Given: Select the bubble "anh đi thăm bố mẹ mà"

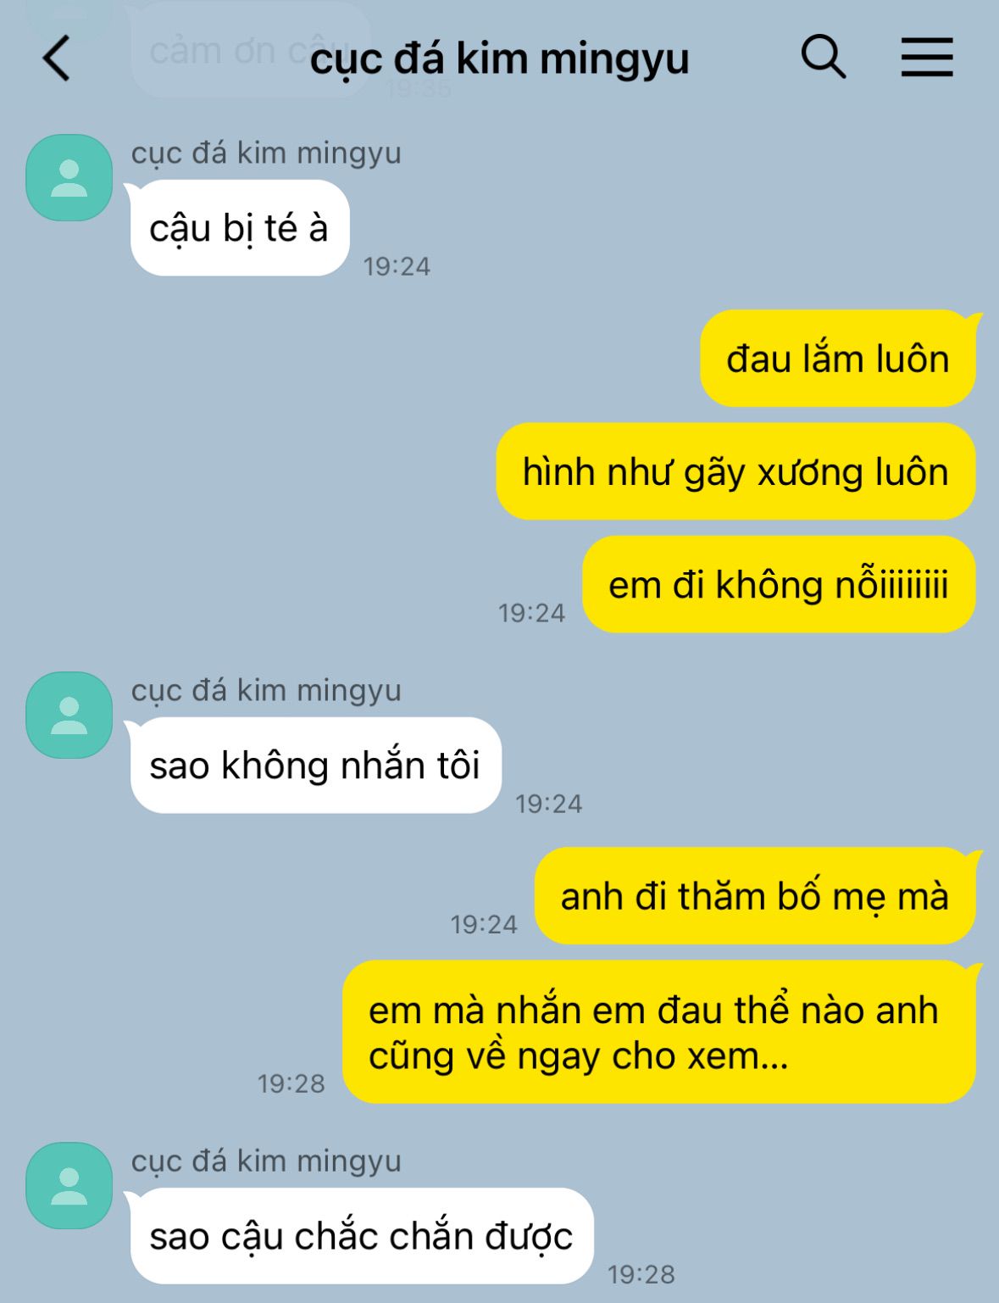Looking at the screenshot, I should coord(755,896).
